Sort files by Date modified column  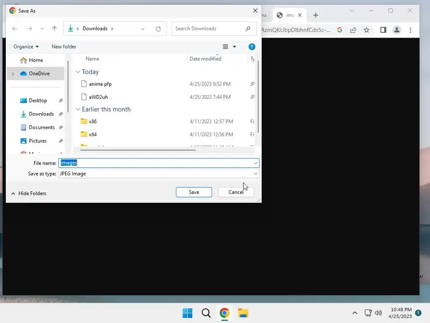[x=205, y=59]
